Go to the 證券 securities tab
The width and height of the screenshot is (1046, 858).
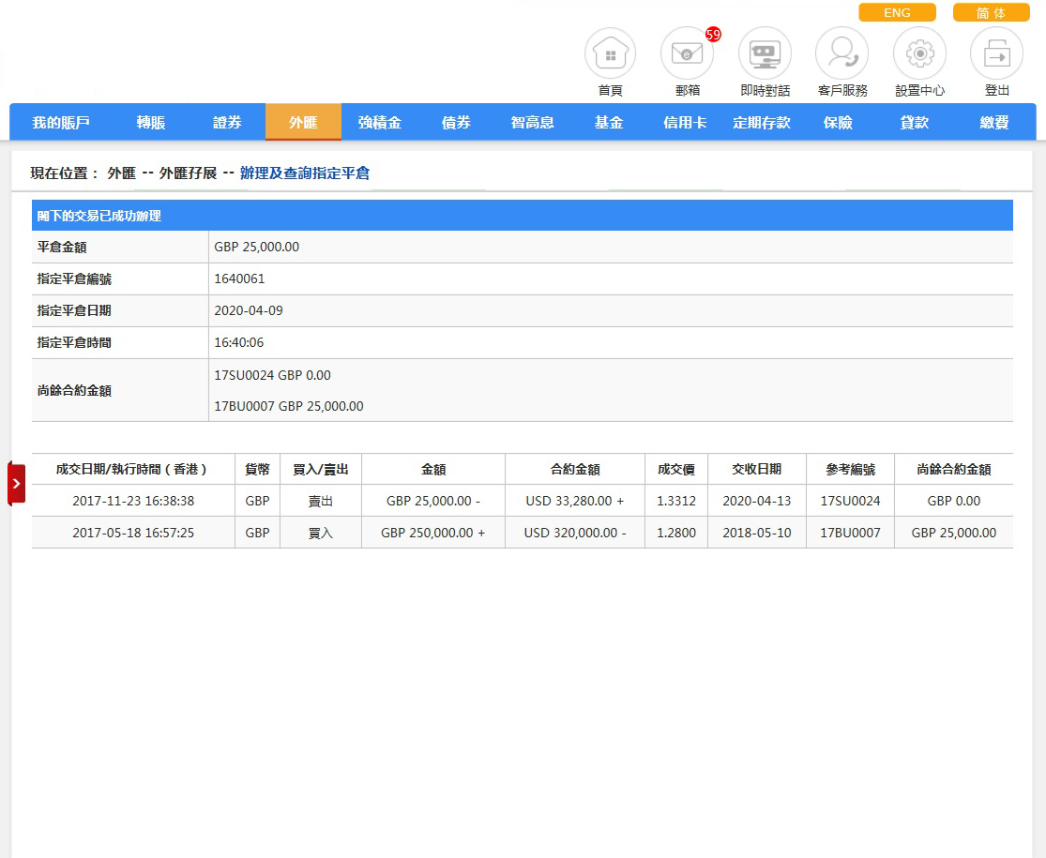pos(227,123)
